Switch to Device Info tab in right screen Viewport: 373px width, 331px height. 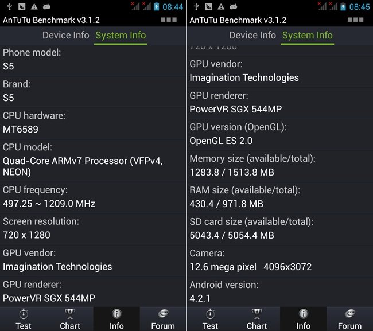[252, 35]
